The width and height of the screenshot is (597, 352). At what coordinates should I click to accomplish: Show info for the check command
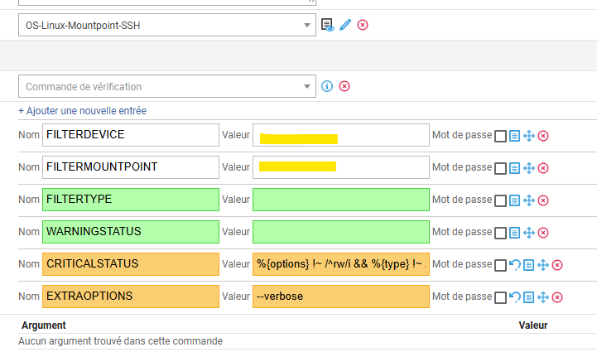pos(327,86)
